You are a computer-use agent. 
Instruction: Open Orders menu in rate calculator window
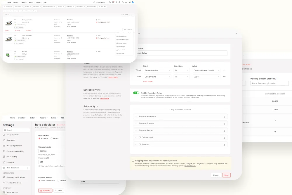(34, 118)
